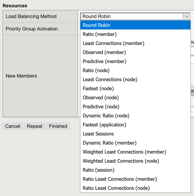
Task: Choose Ratio (member) option
Action: coord(100,34)
